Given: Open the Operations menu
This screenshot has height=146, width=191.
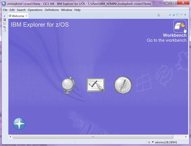Looking at the screenshot, I should click(35, 10).
